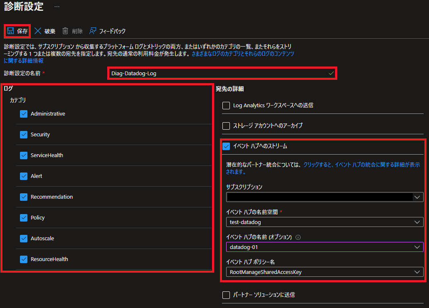Click the green checkmark in the name field
Screen dimensions: 429x308
(x=331, y=73)
